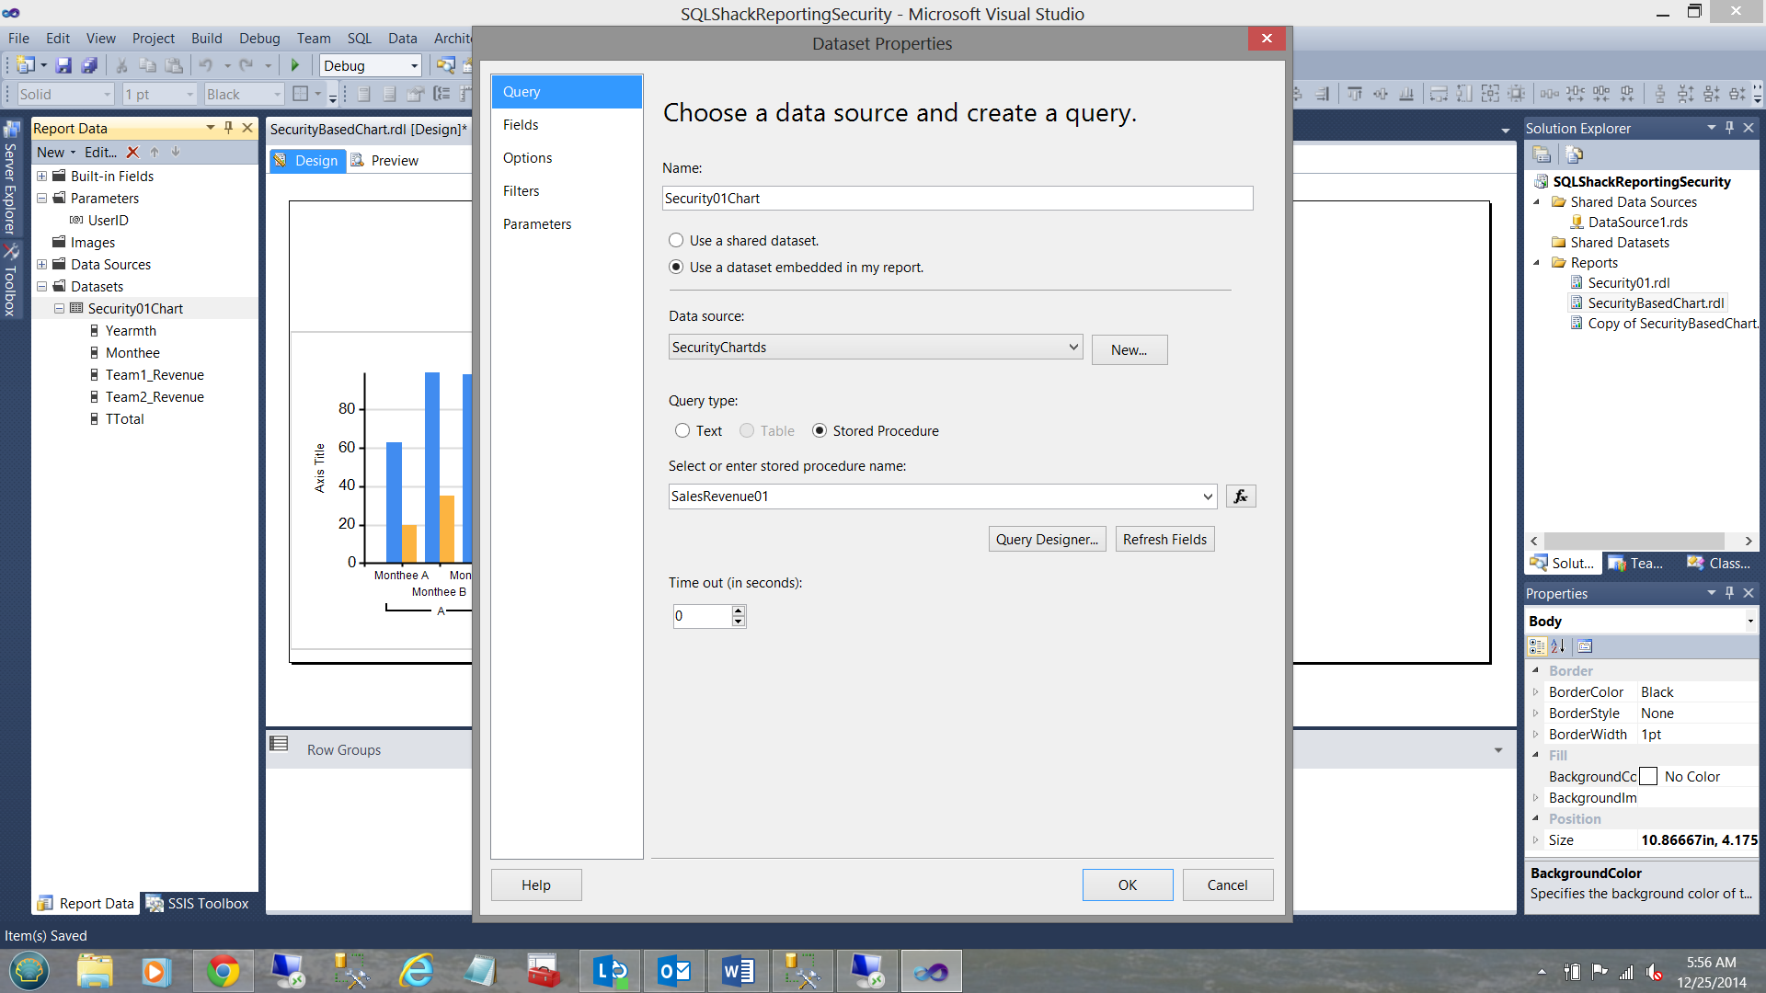Delete item with red X in Report Data
Viewport: 1766px width, 993px height.
132,153
